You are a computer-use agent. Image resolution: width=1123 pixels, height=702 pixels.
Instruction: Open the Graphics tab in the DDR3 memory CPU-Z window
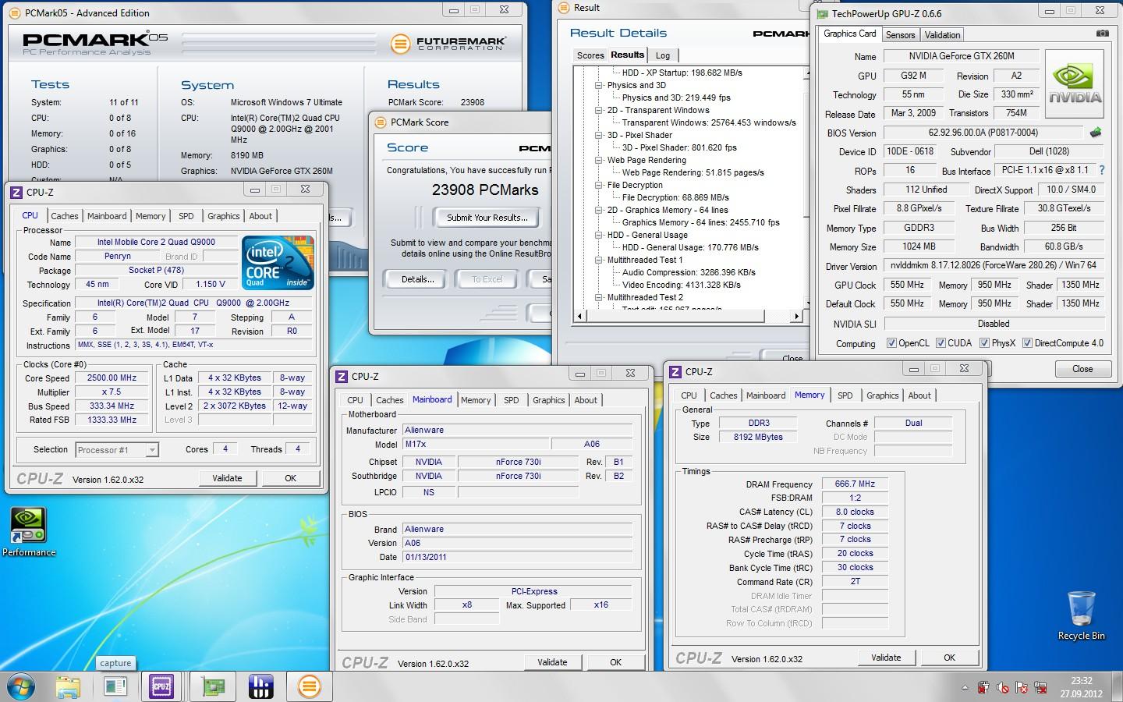coord(882,395)
